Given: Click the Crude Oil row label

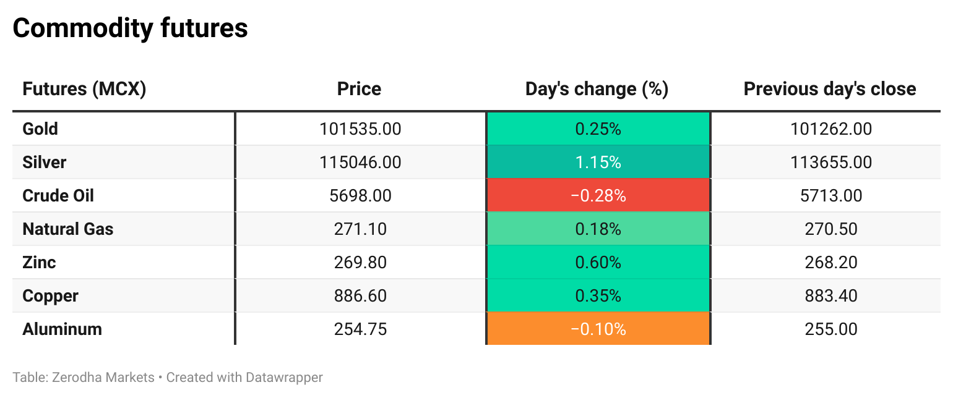Looking at the screenshot, I should 58,196.
